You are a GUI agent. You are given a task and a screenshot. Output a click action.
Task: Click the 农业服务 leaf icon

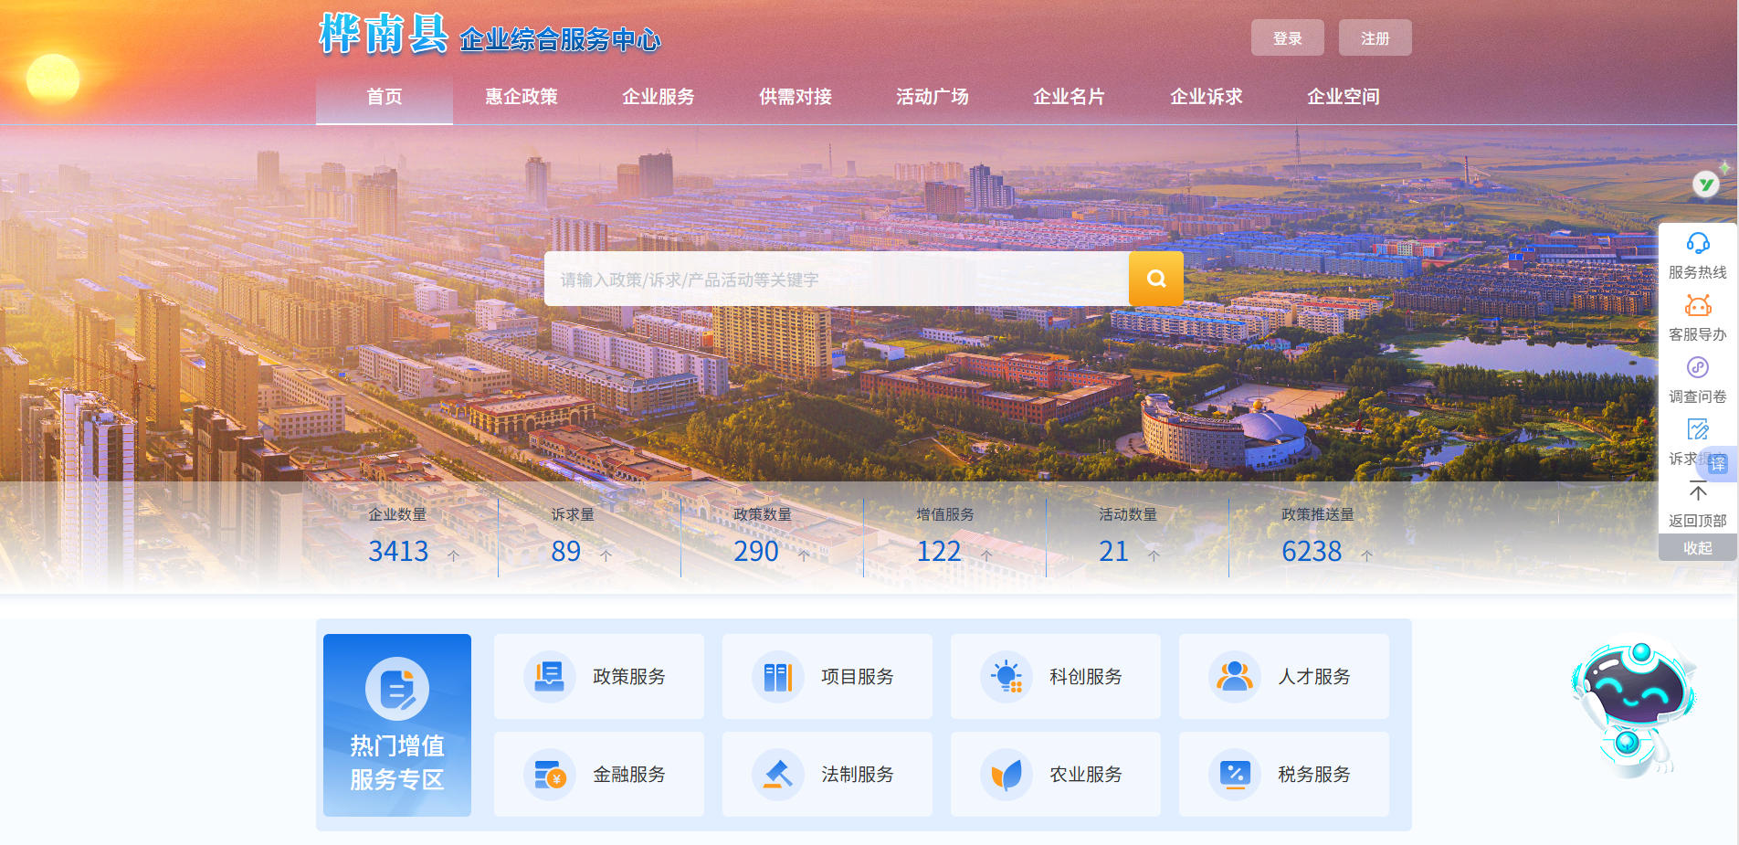1006,775
